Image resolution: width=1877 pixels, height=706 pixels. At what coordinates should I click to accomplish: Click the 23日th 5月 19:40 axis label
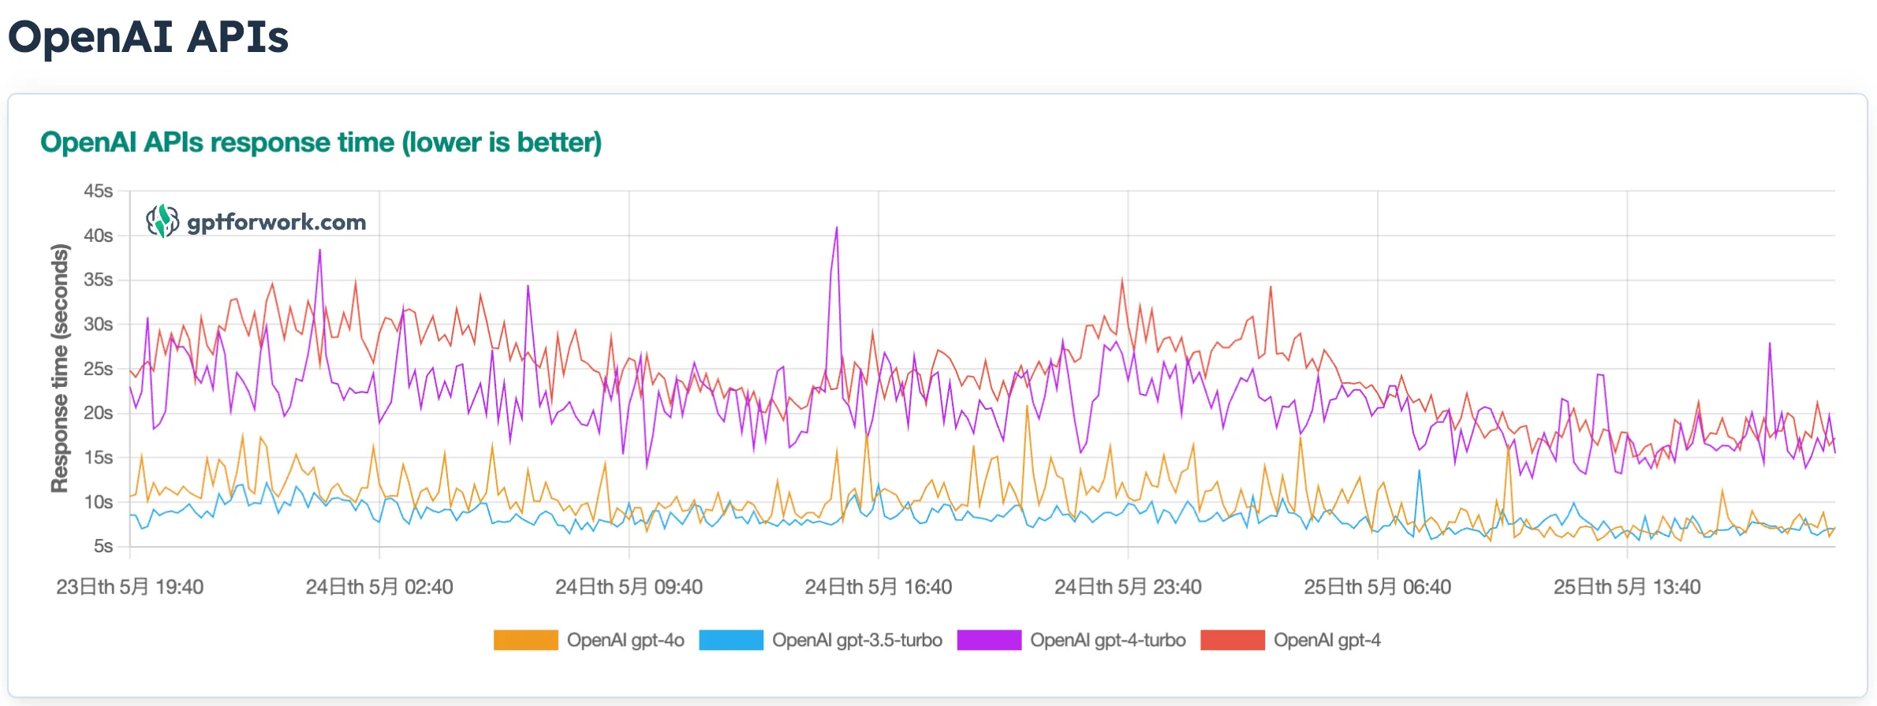130,587
